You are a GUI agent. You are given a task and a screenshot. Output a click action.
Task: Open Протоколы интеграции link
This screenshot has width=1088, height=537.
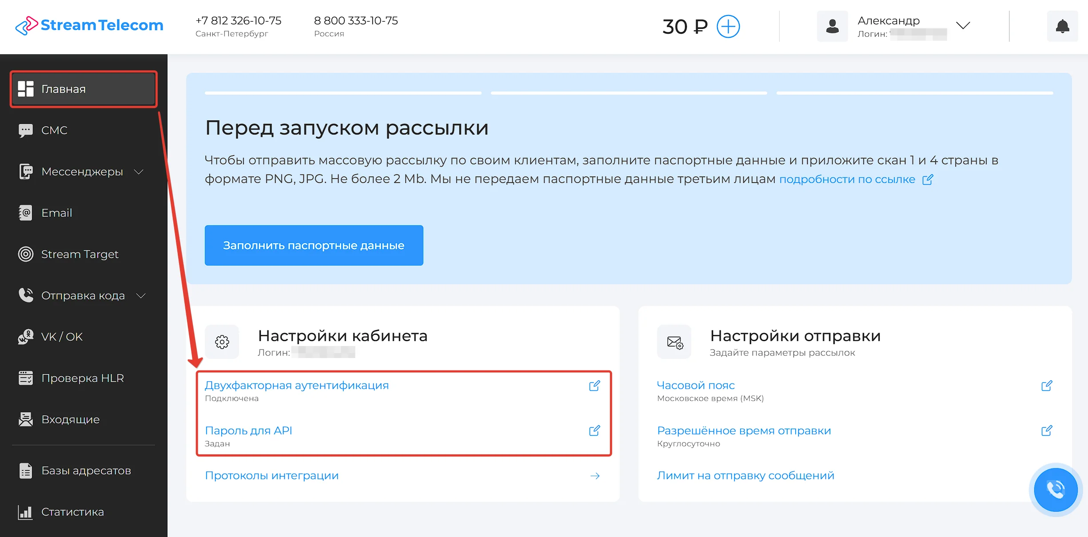click(x=272, y=475)
